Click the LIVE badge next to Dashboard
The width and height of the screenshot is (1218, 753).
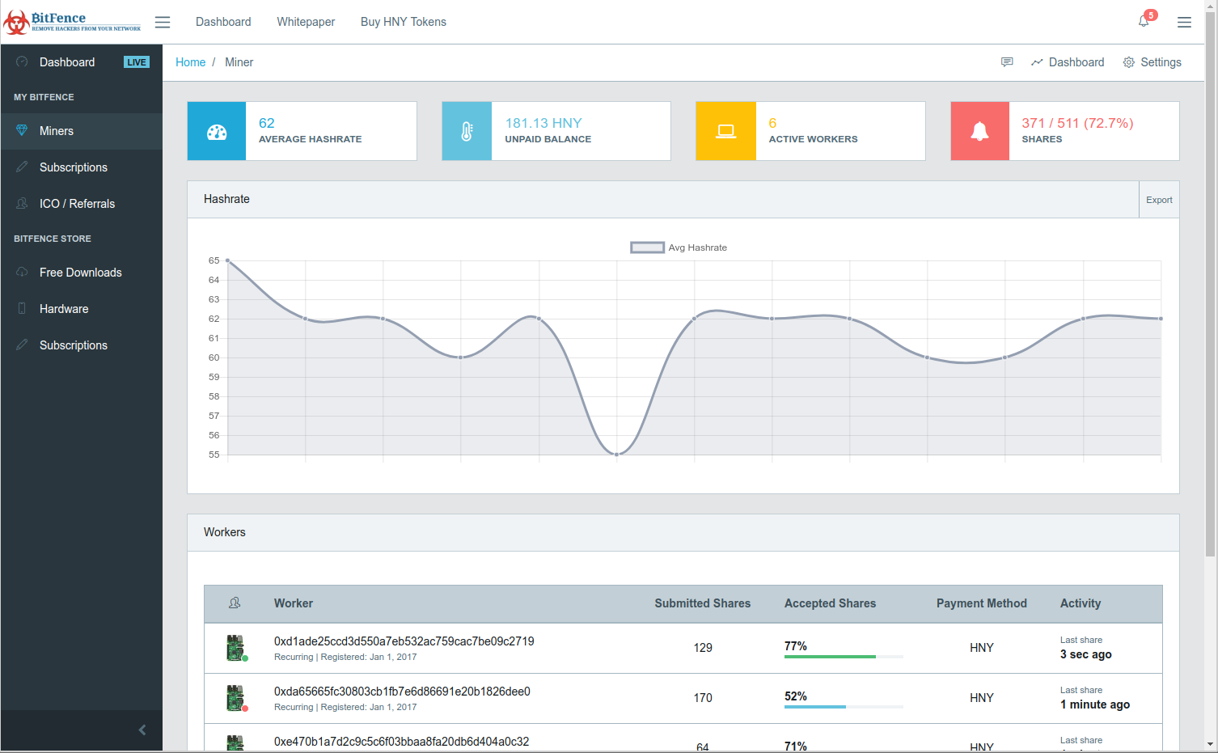pos(137,62)
